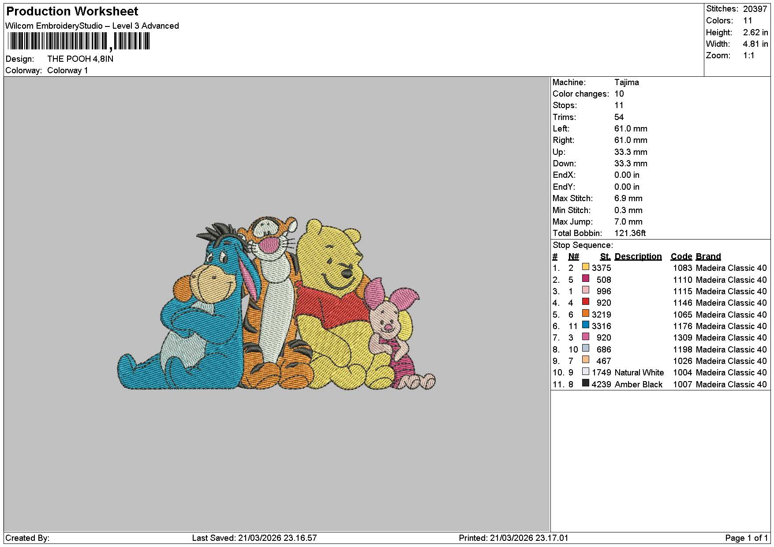Click the Color changes value "10"
The height and width of the screenshot is (547, 774).
tap(619, 94)
